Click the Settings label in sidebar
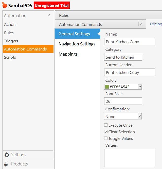This screenshot has height=169, width=162. coord(19,155)
